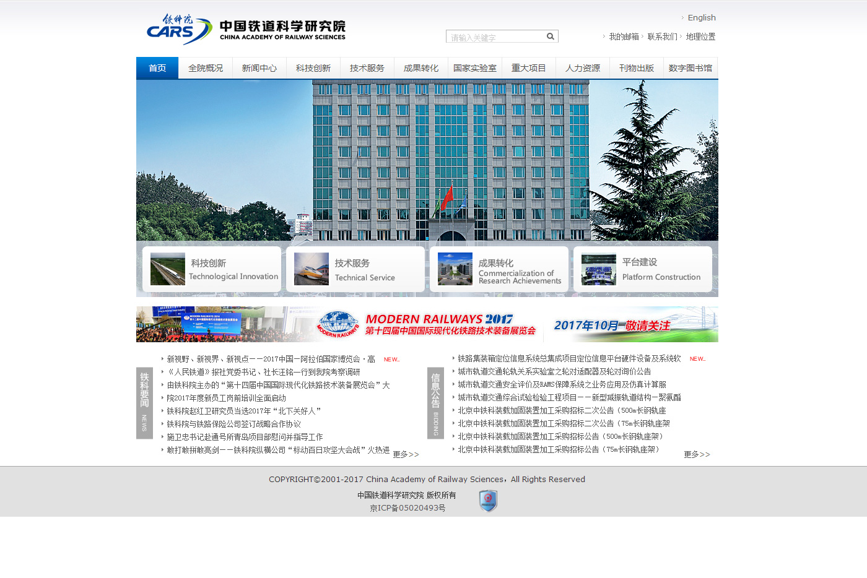867x578 pixels.
Task: Open the 数字图书馆 menu item
Action: [x=691, y=68]
